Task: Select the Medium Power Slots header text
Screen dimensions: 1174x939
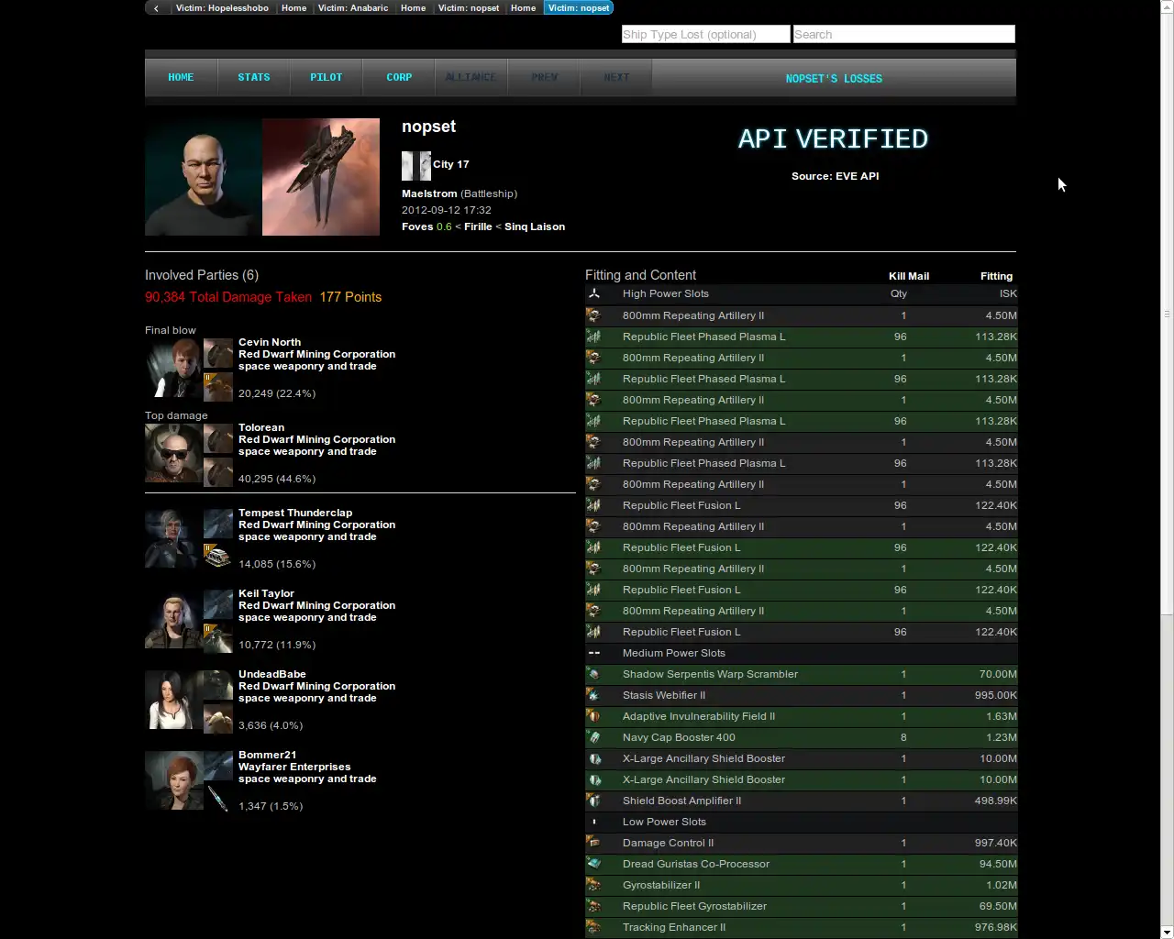Action: pyautogui.click(x=674, y=654)
